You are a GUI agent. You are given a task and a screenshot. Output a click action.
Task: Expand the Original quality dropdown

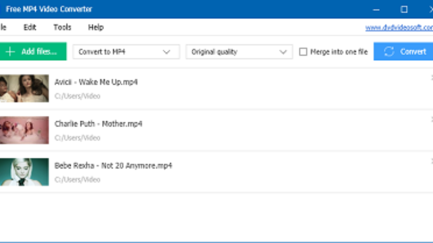(x=239, y=52)
